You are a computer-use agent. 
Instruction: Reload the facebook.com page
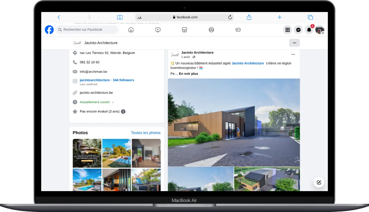tap(230, 17)
